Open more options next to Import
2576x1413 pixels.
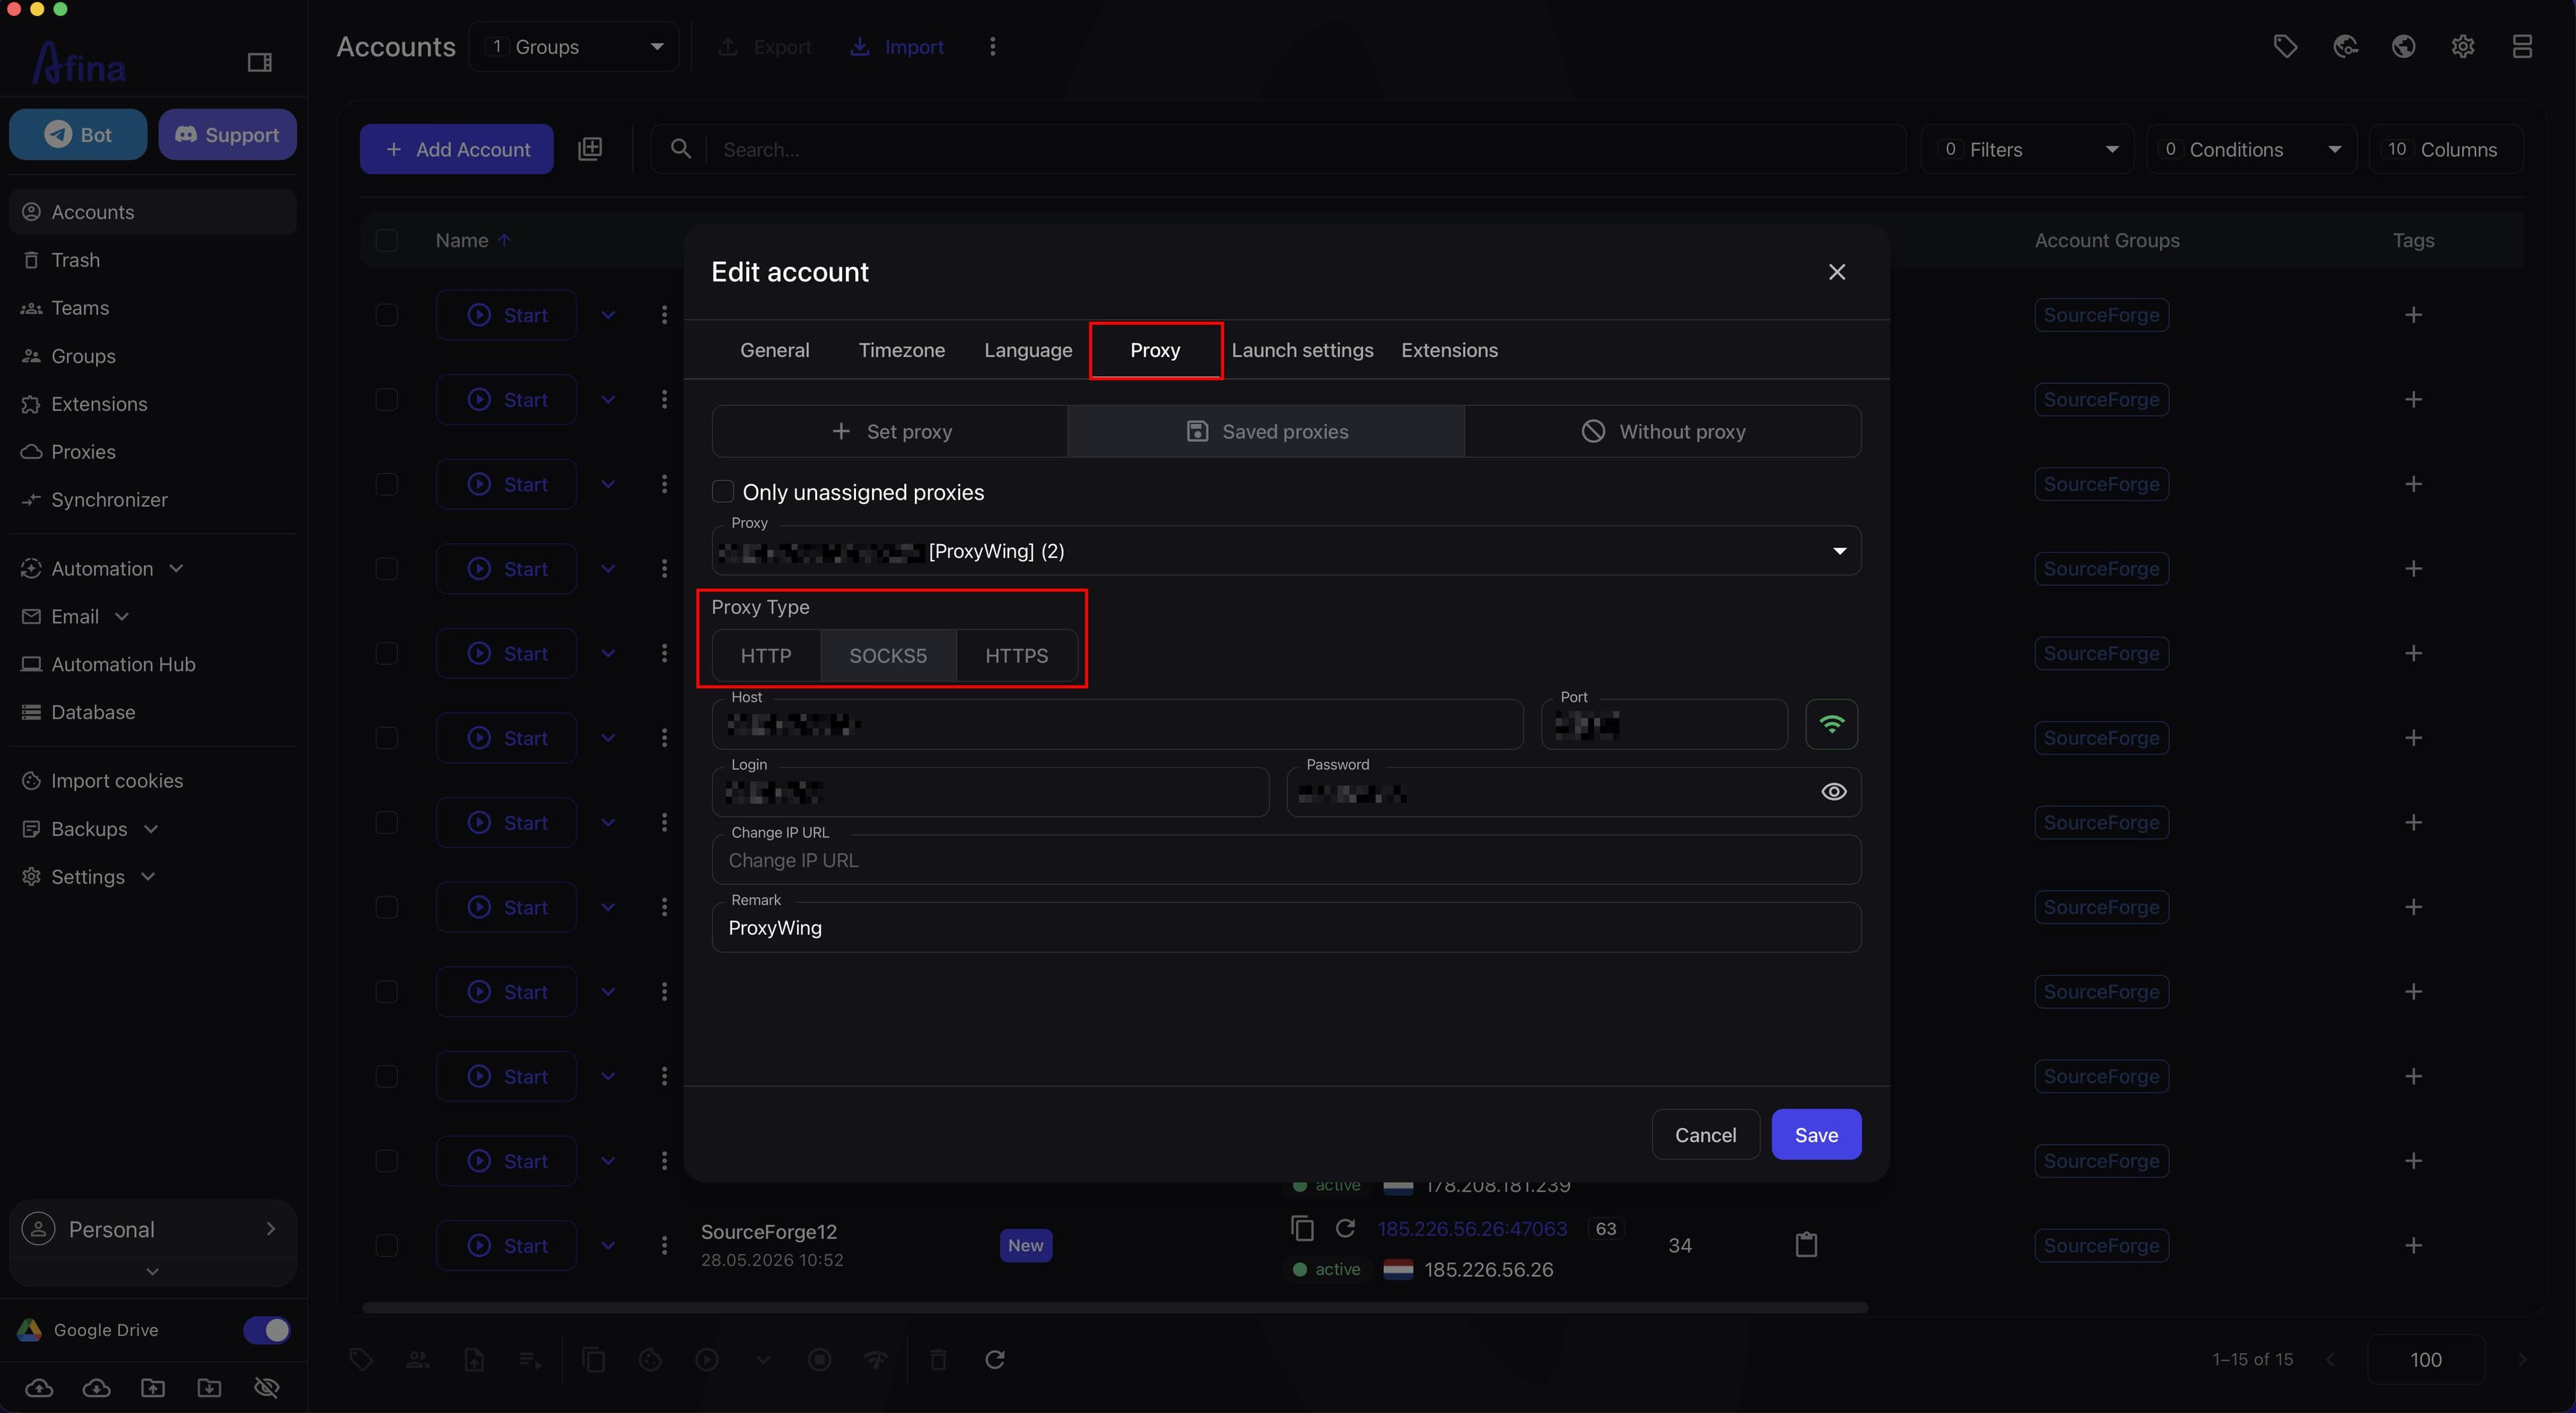point(992,46)
